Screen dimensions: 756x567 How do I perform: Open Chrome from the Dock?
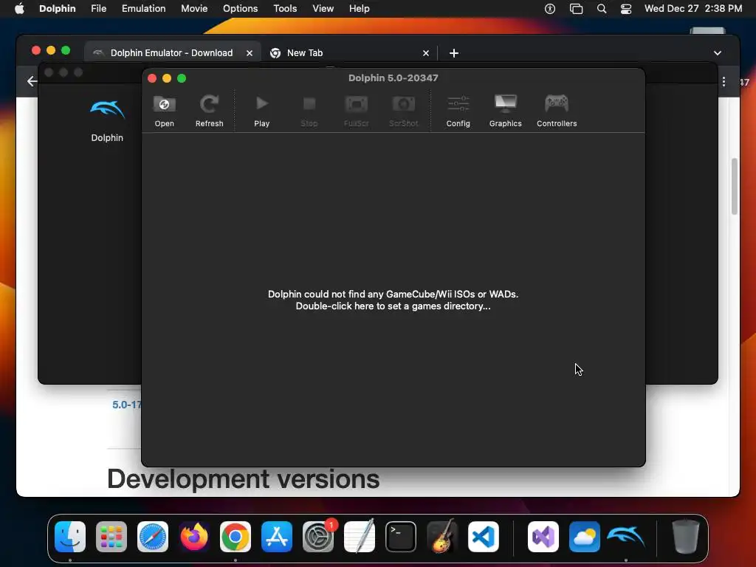(236, 537)
